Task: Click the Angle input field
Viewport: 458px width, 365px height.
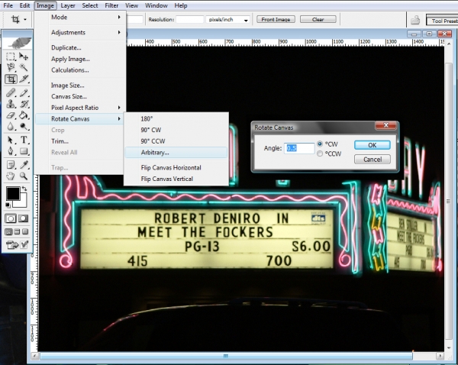Action: [x=299, y=148]
